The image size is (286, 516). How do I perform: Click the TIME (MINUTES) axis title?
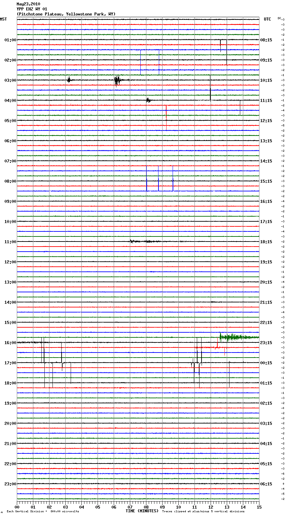coord(142,511)
